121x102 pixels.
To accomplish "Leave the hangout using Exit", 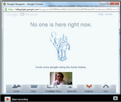I will (106, 89).
